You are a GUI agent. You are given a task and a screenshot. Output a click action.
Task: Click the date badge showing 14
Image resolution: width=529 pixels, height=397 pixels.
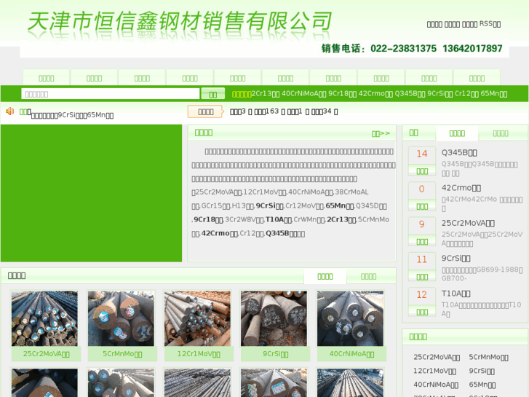click(x=422, y=161)
